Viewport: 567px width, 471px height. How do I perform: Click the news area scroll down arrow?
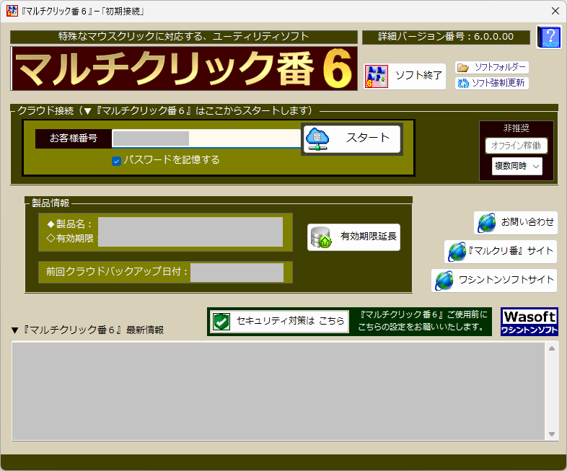[552, 434]
